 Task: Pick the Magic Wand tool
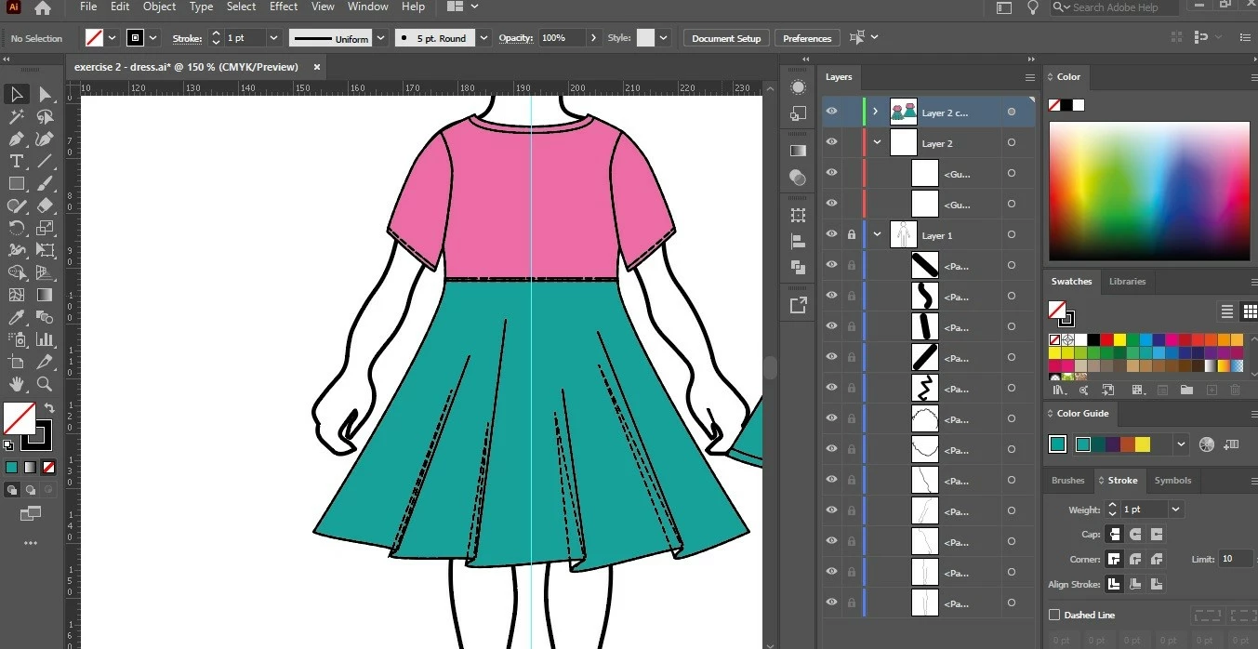(x=16, y=116)
